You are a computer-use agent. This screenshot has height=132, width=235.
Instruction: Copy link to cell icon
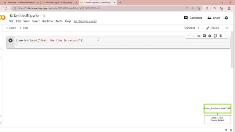pos(199,36)
